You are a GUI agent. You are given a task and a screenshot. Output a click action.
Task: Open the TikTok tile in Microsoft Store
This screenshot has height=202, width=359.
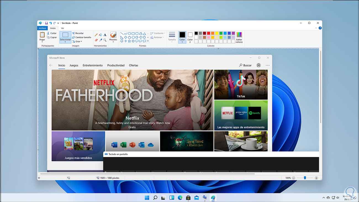pos(241,85)
